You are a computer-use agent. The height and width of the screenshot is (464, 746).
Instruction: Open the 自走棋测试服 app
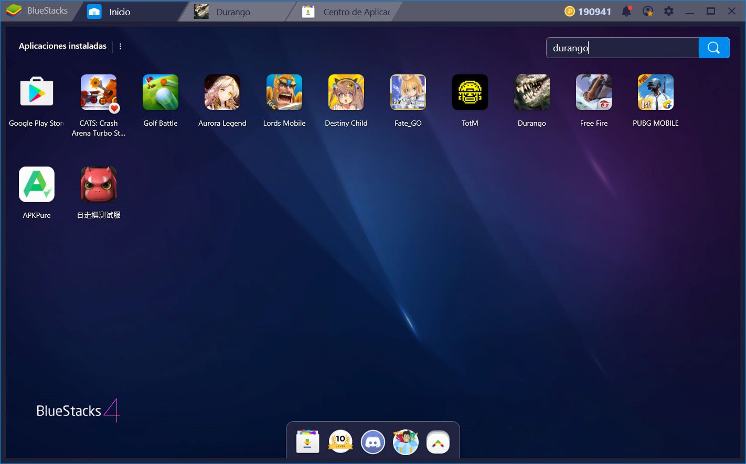(x=99, y=184)
